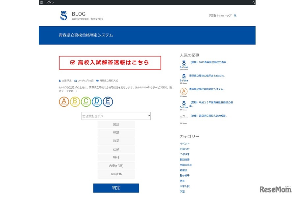This screenshot has height=197, width=296.
Task: Open search from the top-right admin bar
Action: click(x=253, y=2)
